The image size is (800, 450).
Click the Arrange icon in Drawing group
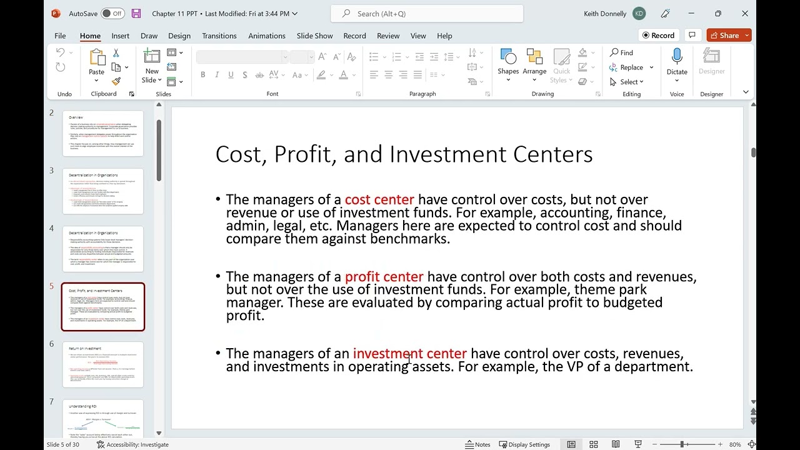534,57
